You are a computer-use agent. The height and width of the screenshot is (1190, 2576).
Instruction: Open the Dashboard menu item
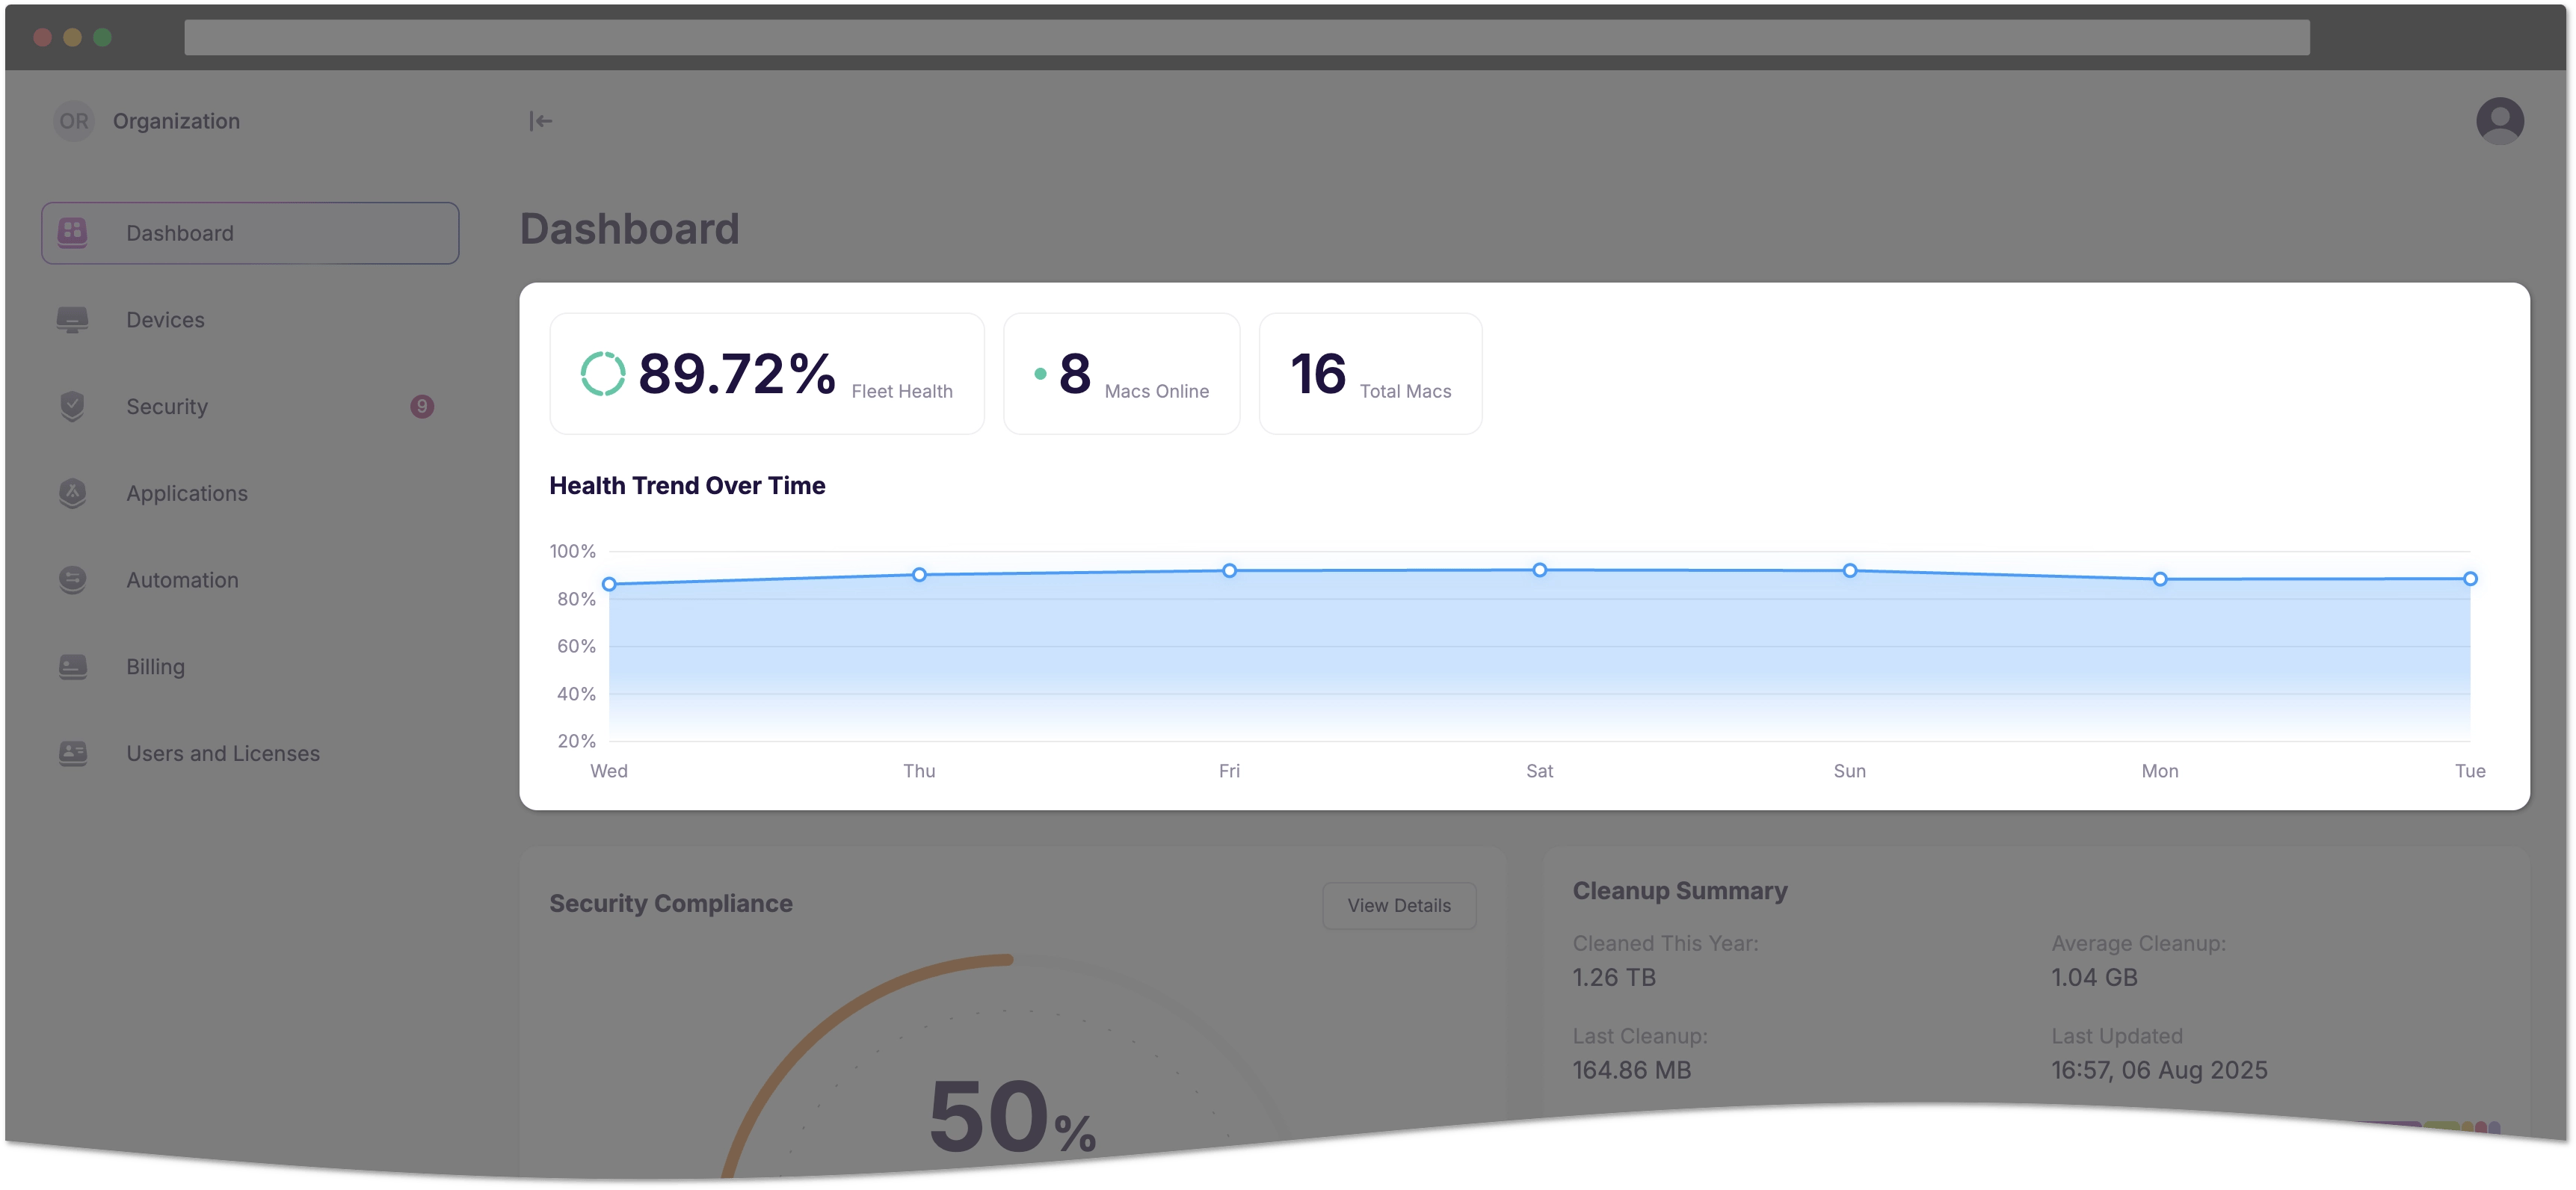point(250,233)
